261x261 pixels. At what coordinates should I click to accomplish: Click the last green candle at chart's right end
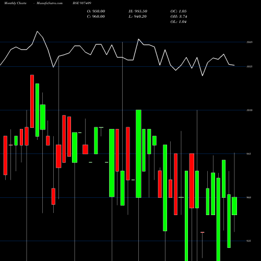click(x=234, y=206)
